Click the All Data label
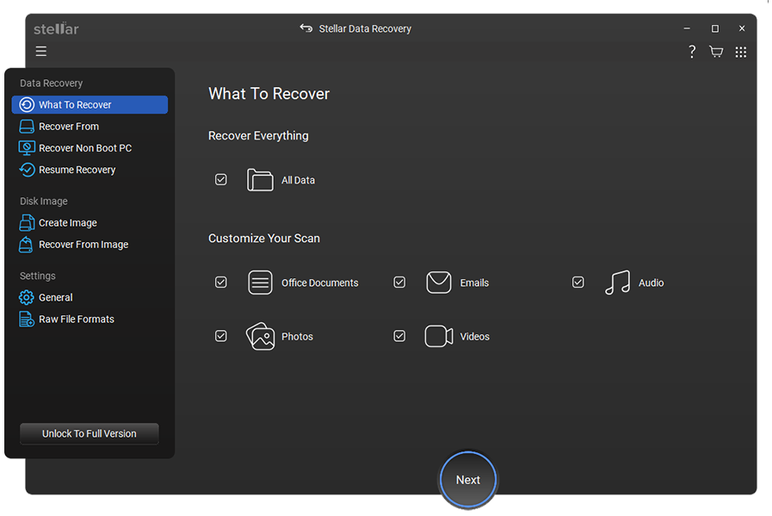The width and height of the screenshot is (772, 516). (x=298, y=180)
